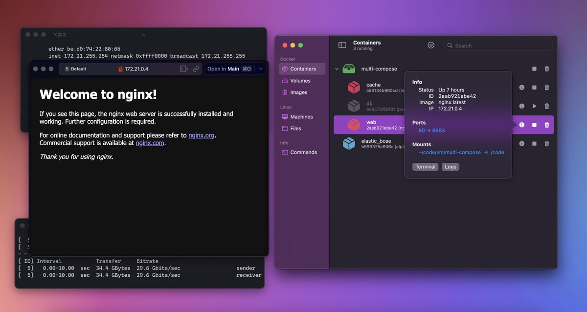
Task: Click the Open in Main button
Action: pos(229,69)
